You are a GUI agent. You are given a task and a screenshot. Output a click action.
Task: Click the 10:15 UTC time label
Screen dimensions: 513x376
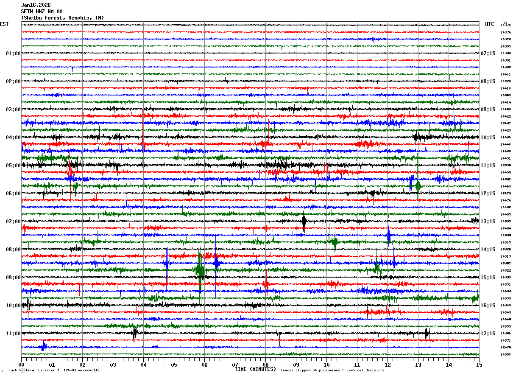click(x=488, y=137)
